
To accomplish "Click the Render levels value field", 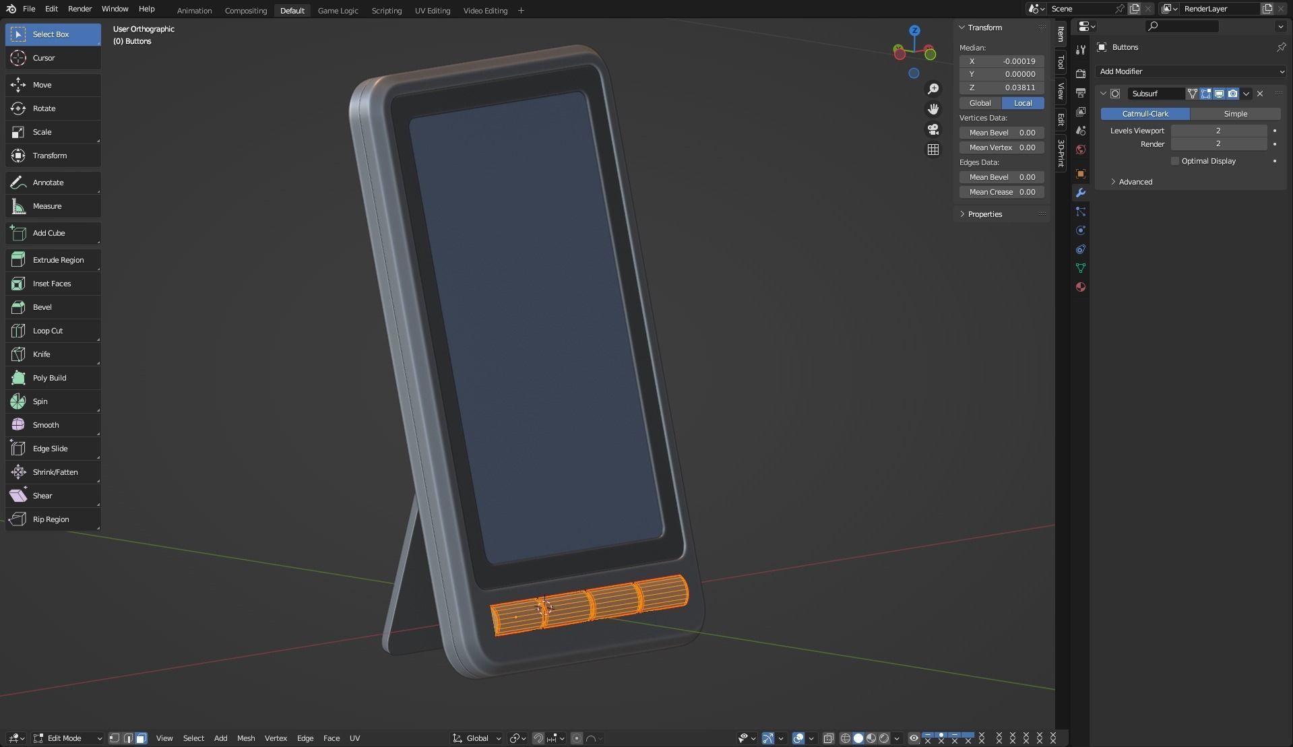I will click(x=1218, y=144).
